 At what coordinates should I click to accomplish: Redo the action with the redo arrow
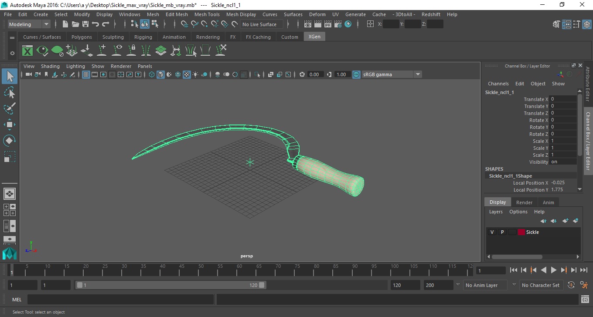(x=106, y=24)
